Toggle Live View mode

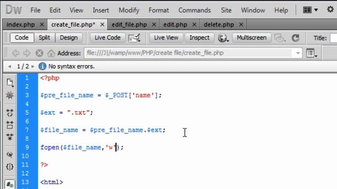coord(166,38)
